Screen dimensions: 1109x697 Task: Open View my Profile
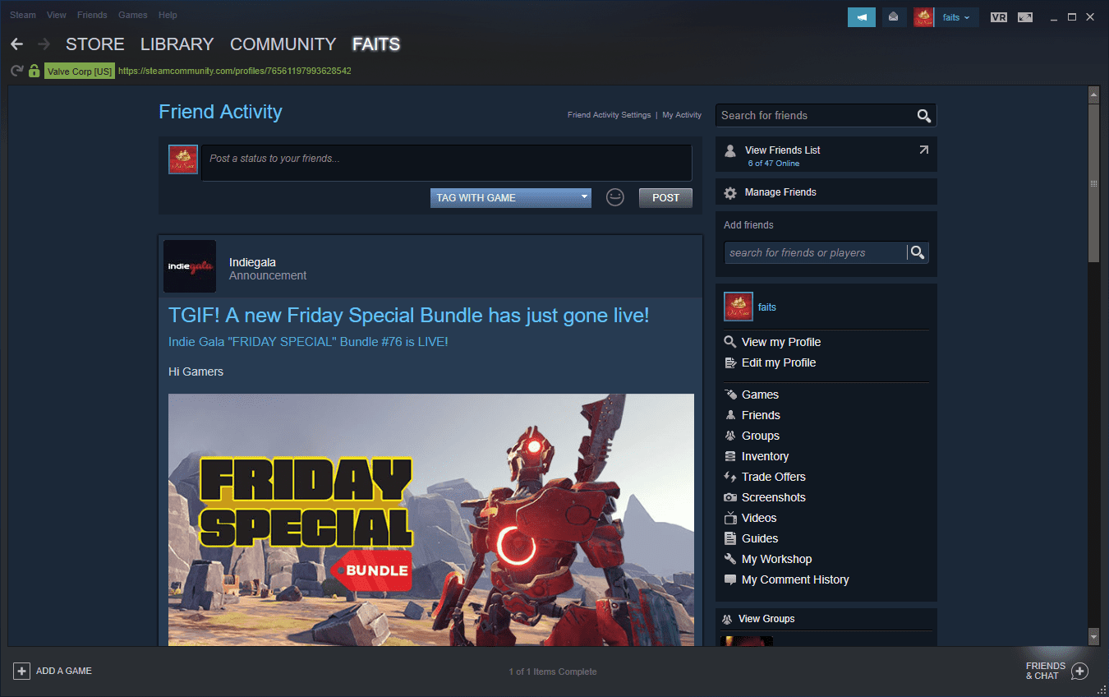click(781, 342)
